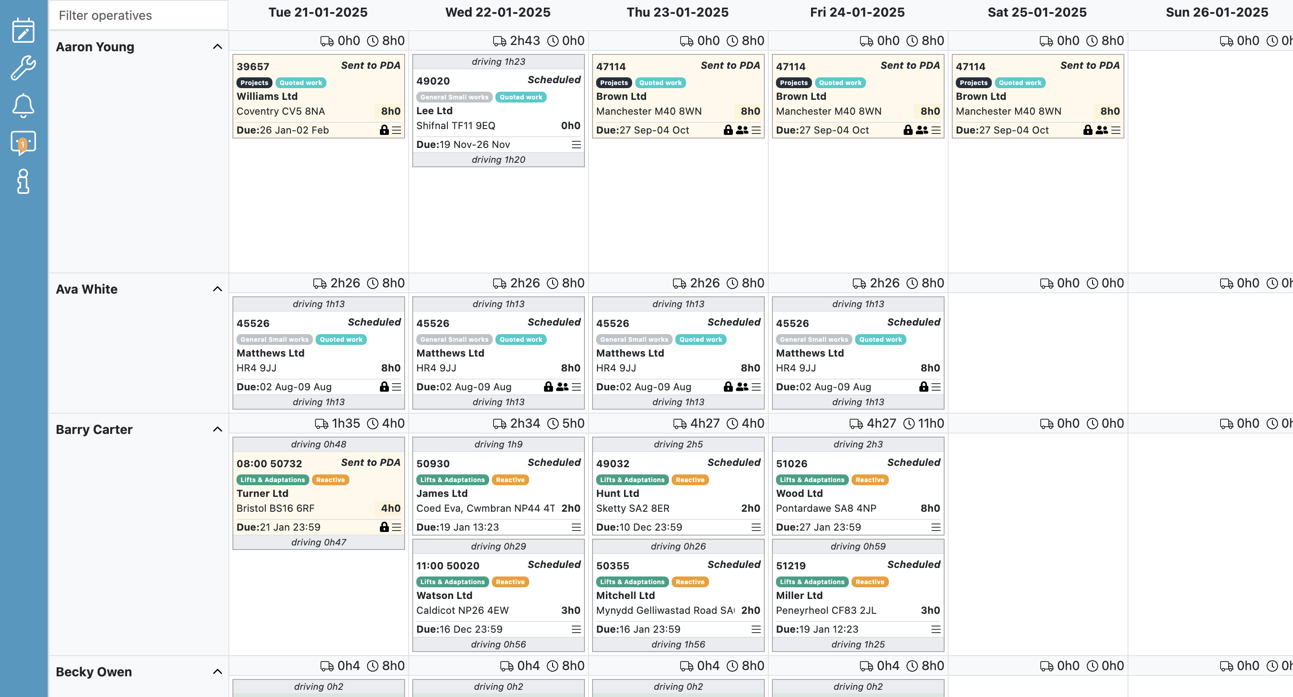Open the wrench tools sidebar icon
This screenshot has width=1293, height=697.
(x=23, y=68)
